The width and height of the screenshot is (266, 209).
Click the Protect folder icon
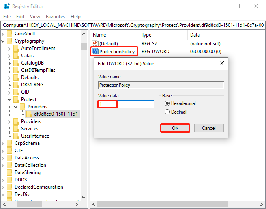pos(16,99)
